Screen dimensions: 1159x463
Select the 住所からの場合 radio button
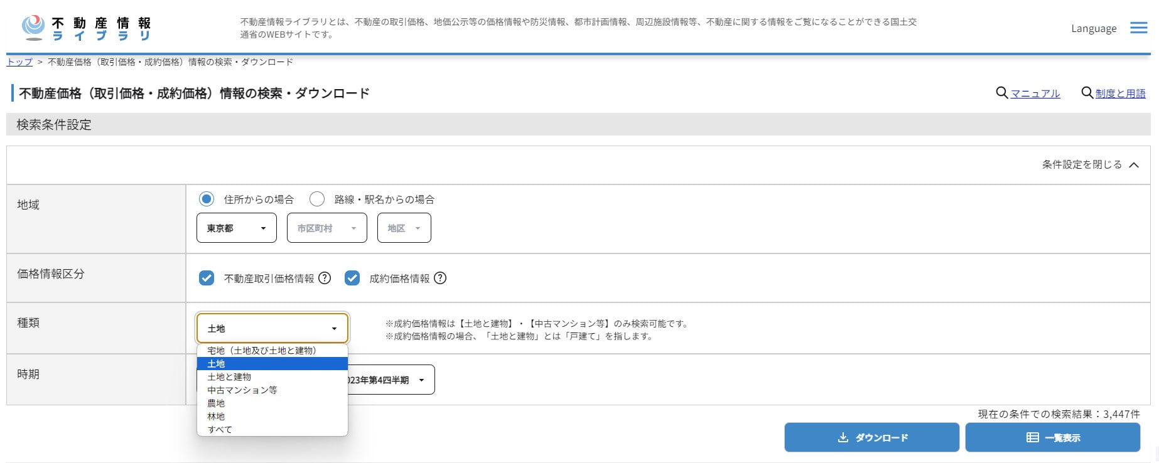[206, 199]
